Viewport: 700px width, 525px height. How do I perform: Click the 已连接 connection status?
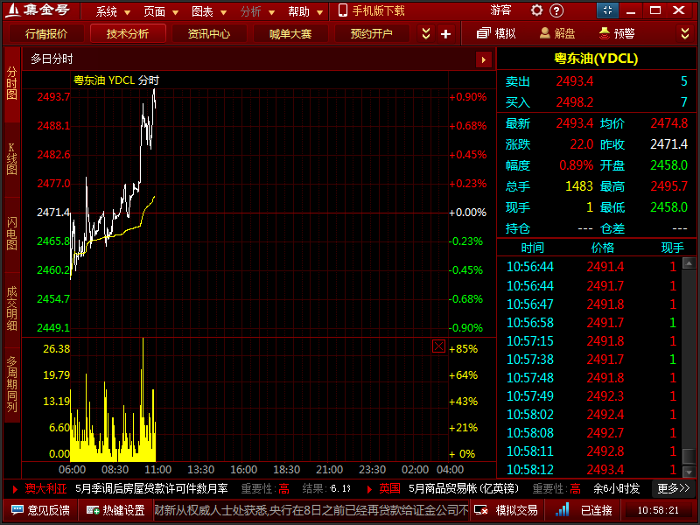584,510
